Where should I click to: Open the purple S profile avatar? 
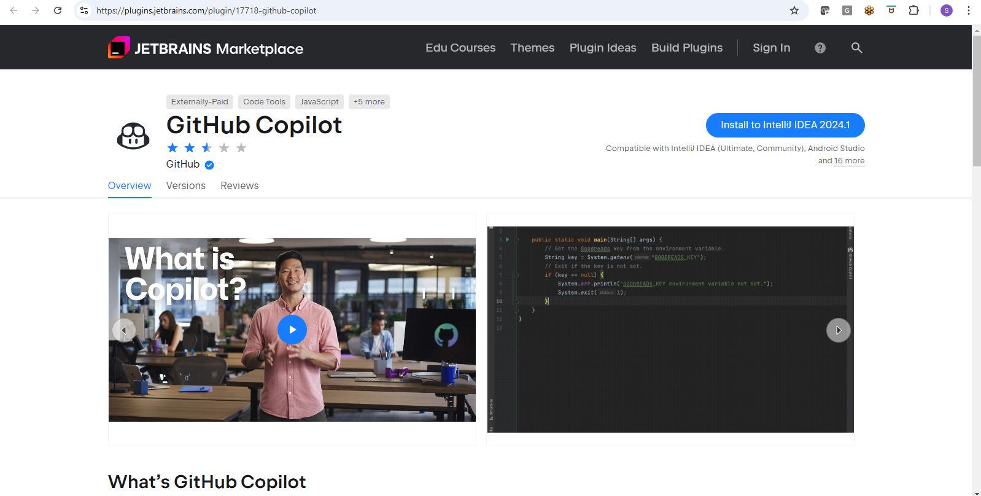click(x=947, y=10)
